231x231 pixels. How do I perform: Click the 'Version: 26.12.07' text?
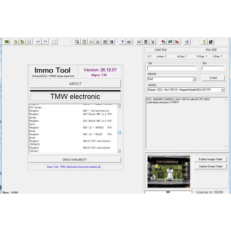coord(100,70)
